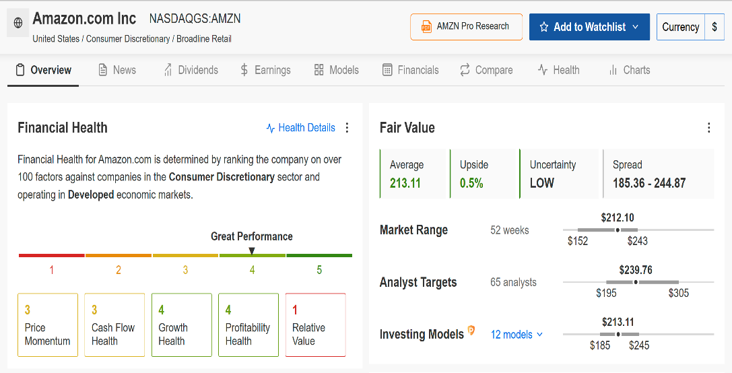Open the Compare tab
This screenshot has width=732, height=373.
click(486, 70)
